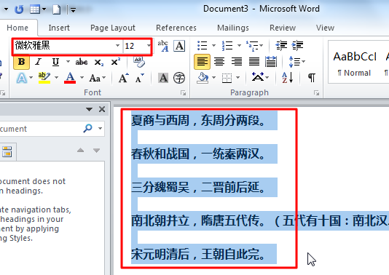This screenshot has height=275, width=389.
Task: Open View tab
Action: (x=325, y=28)
